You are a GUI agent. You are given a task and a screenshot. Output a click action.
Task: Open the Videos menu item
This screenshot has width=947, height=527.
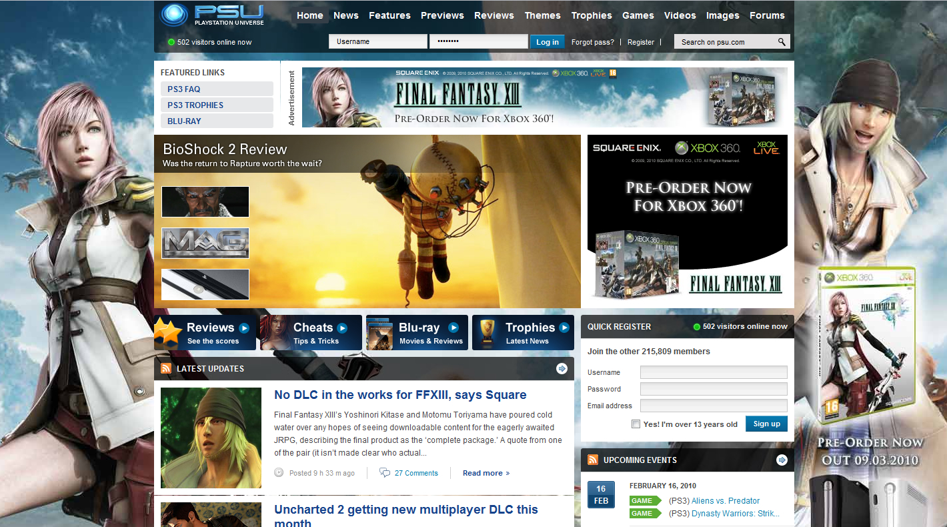point(680,15)
